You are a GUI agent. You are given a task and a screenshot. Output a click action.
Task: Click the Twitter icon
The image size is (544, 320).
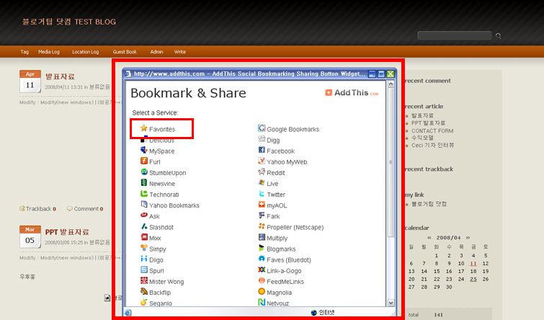[x=262, y=193]
